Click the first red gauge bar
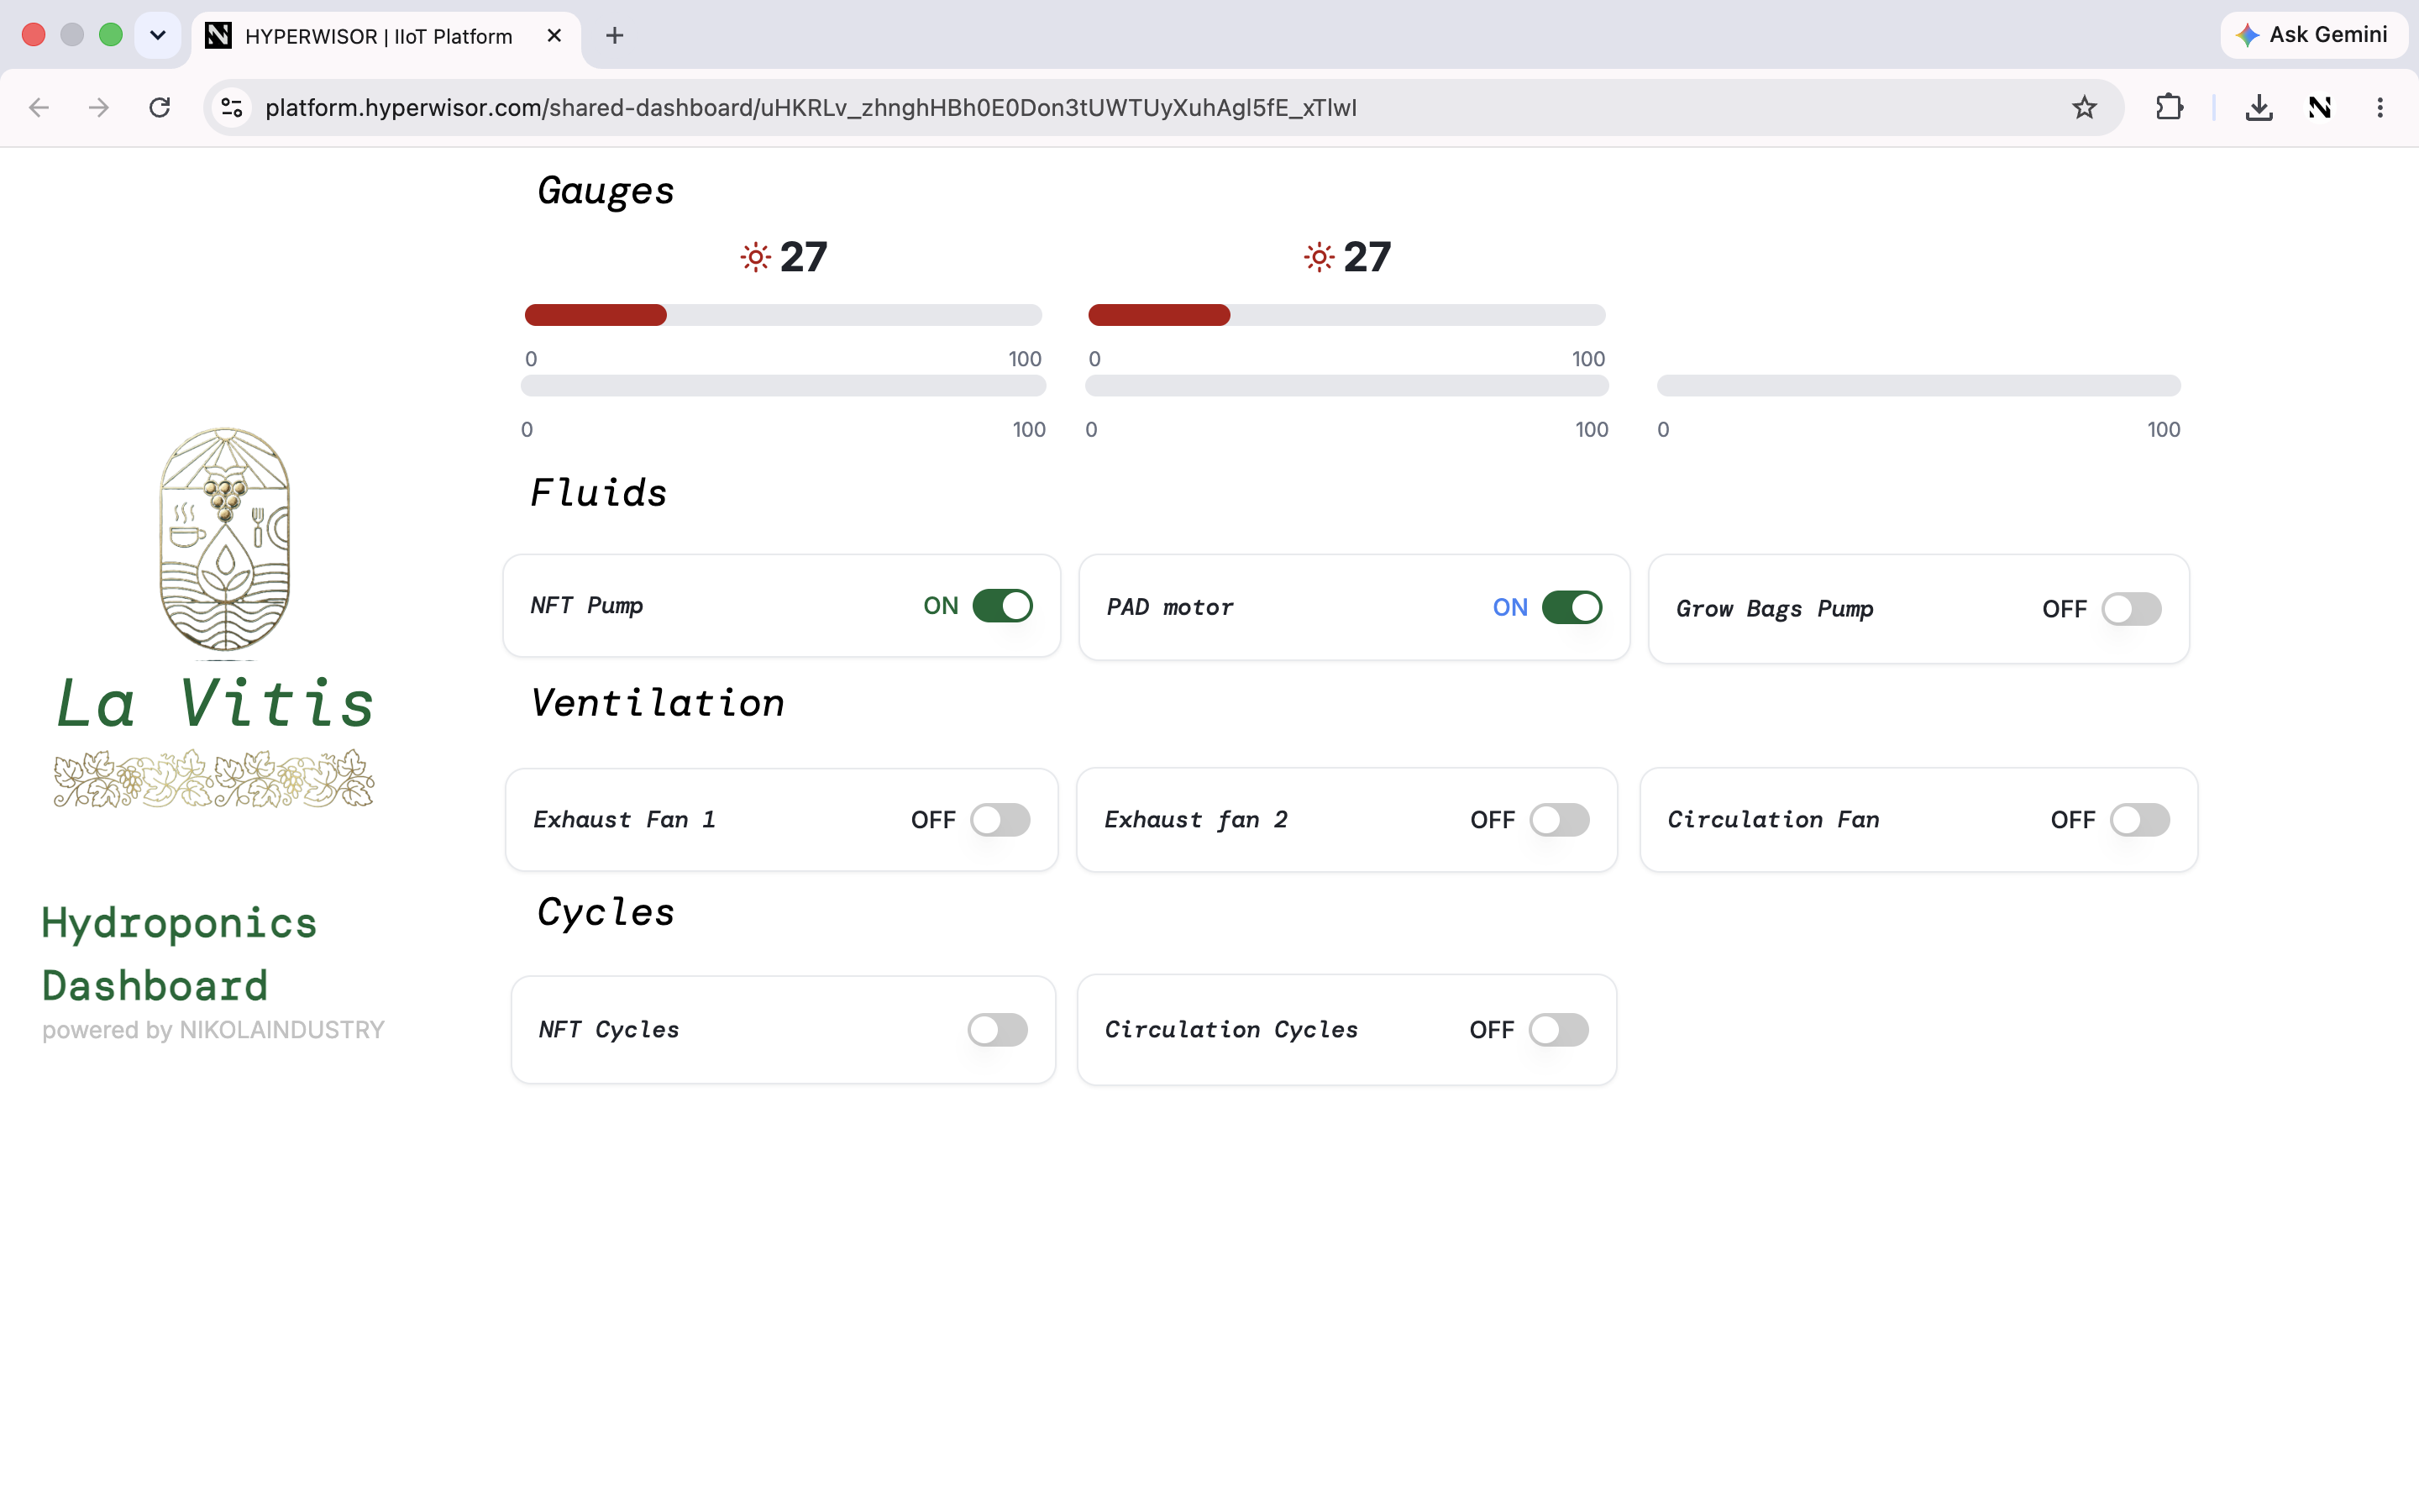Image resolution: width=2419 pixels, height=1512 pixels. [x=783, y=315]
